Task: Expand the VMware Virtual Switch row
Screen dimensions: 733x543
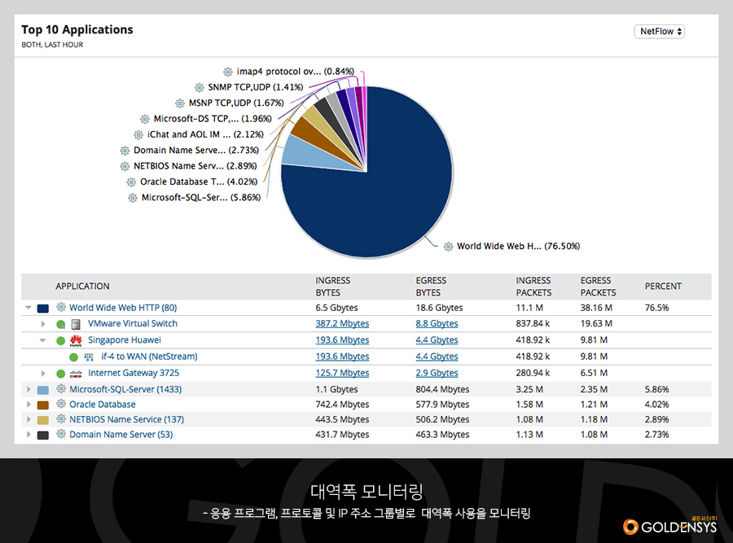Action: click(x=43, y=324)
